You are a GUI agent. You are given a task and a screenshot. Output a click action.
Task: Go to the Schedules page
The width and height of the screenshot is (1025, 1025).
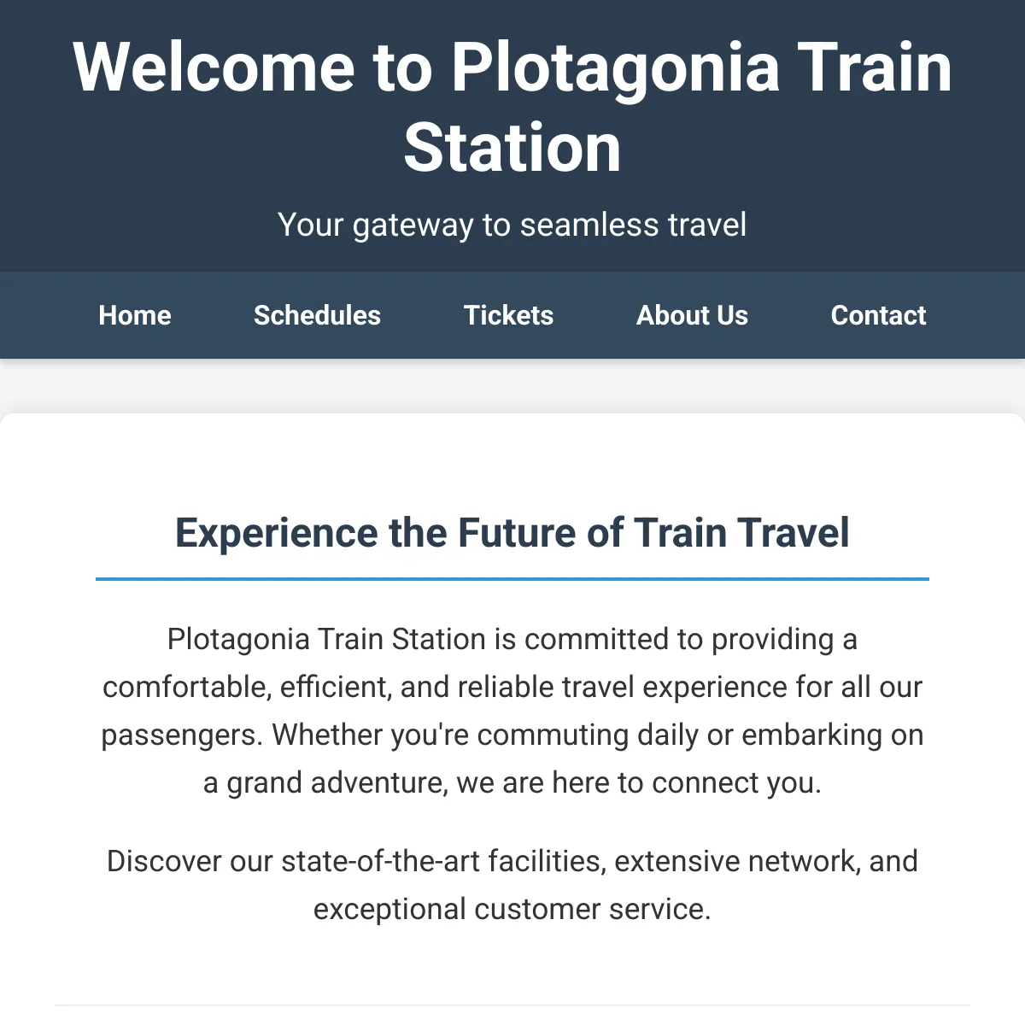coord(317,315)
